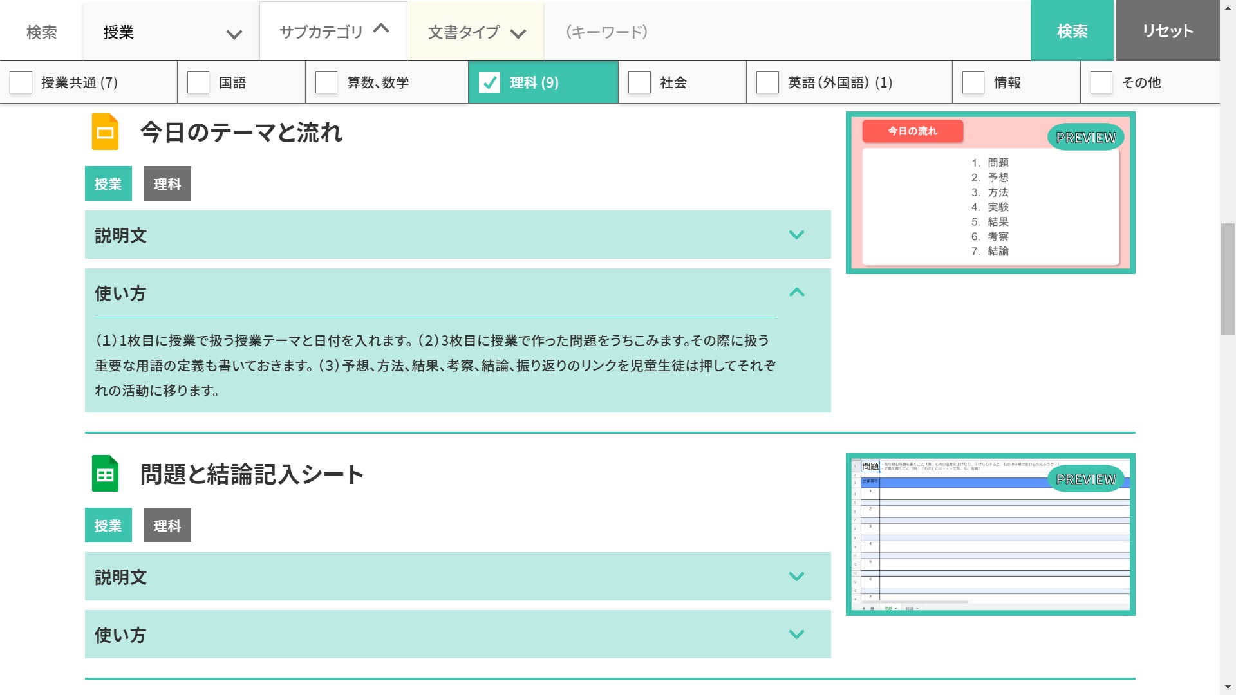Viewport: 1236px width, 695px height.
Task: Click PREVIEW badge on 今日の流れ thumbnail
Action: (x=1085, y=137)
